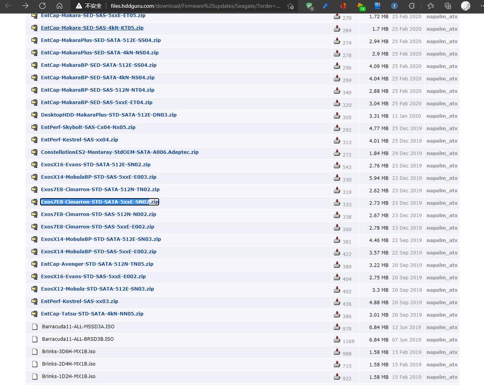Select 07 Jun 2019 date in Barracuda11 BRSD3B row
The image size is (484, 385).
click(x=406, y=340)
